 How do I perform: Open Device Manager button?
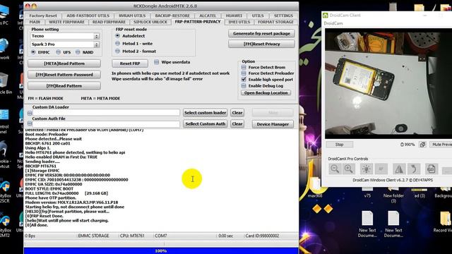click(273, 124)
